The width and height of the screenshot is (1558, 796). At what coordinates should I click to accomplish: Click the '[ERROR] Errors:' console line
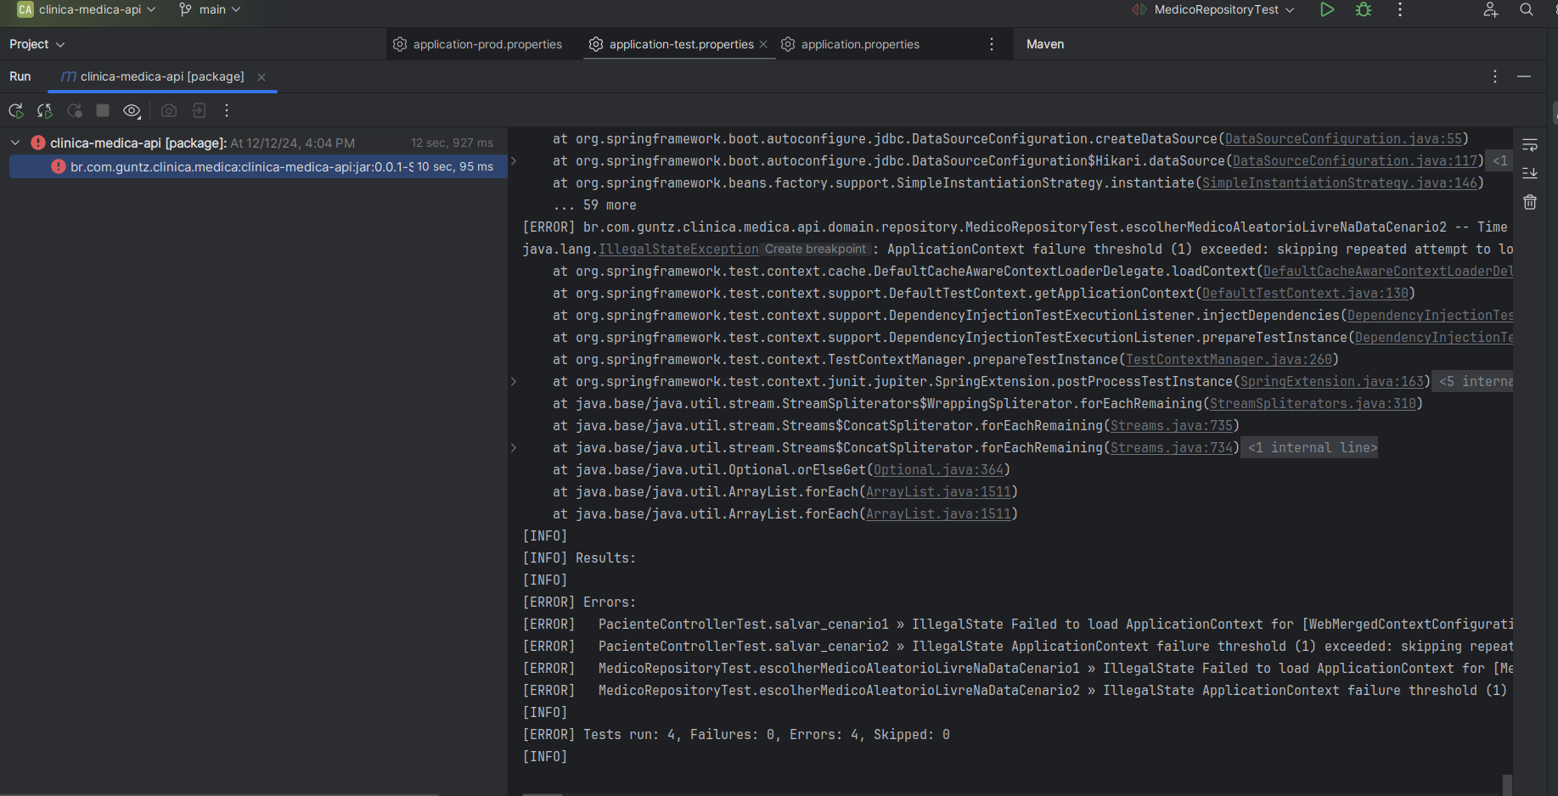click(x=579, y=602)
